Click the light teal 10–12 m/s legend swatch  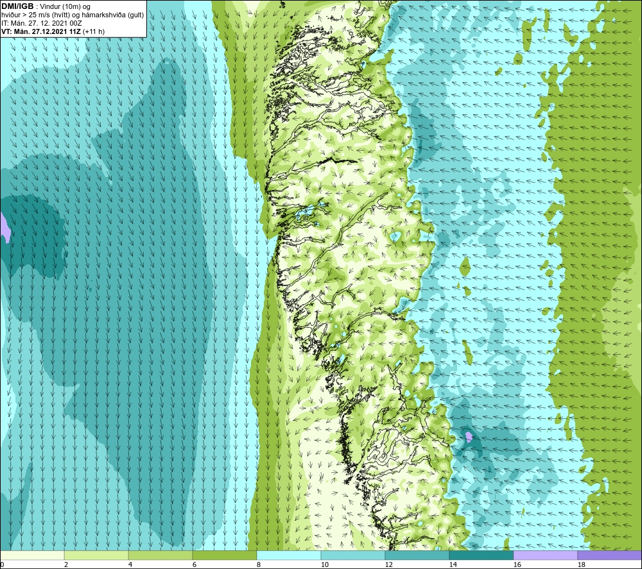pos(353,555)
